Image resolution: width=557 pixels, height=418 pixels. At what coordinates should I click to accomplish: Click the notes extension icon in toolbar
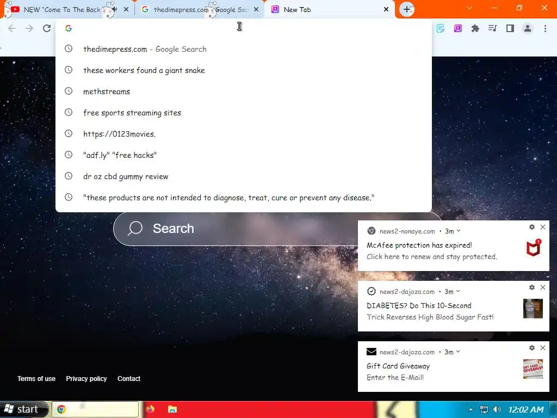coord(441,28)
